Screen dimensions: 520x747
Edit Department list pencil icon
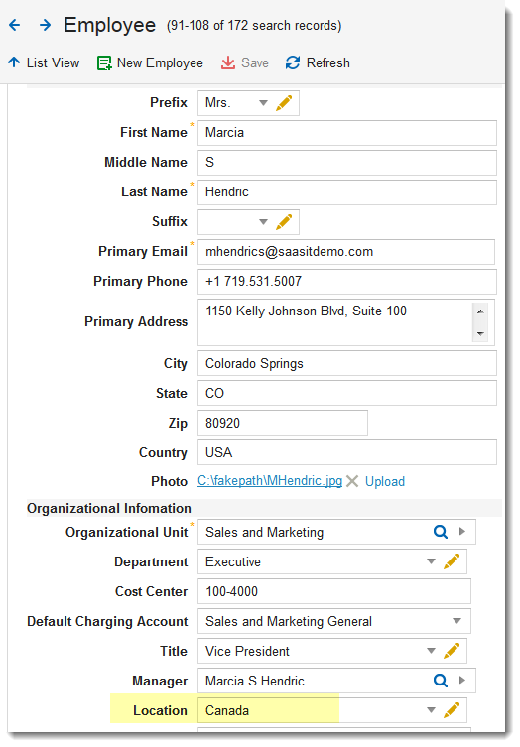pyautogui.click(x=452, y=561)
